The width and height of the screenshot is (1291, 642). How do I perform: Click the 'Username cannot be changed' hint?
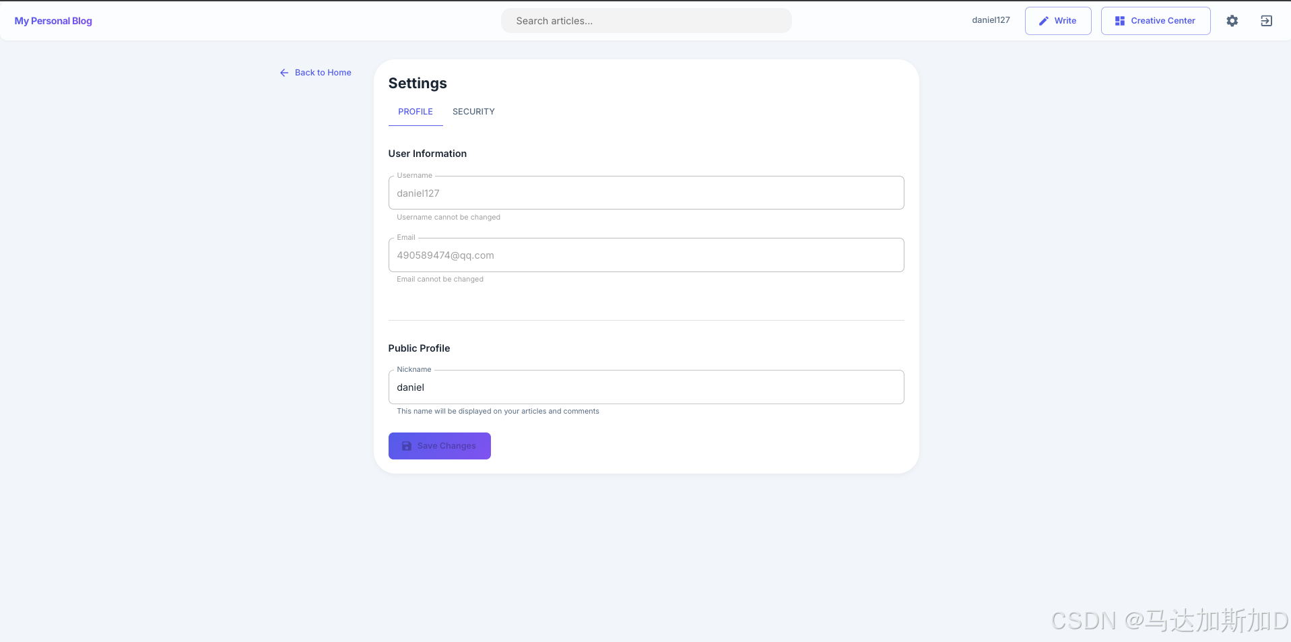449,217
